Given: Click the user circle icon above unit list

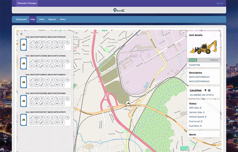Looking at the screenshot, I should point(21,34).
